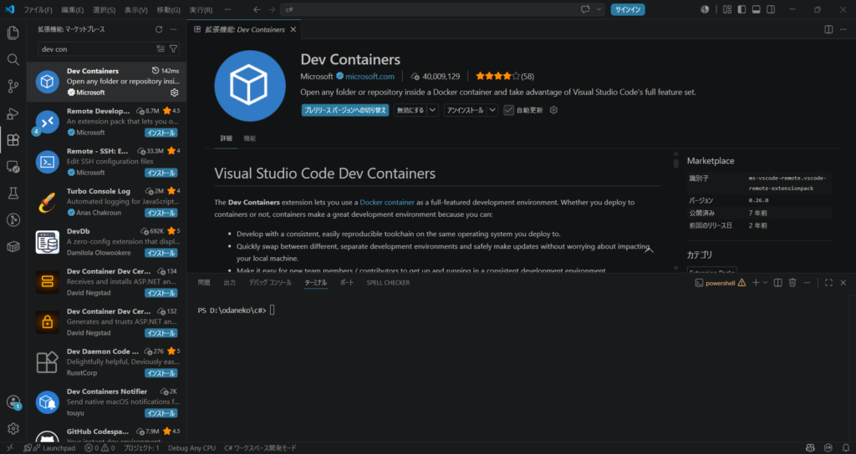Viewport: 856px width, 454px height.
Task: Click the extension details scrollbar
Action: [x=675, y=163]
